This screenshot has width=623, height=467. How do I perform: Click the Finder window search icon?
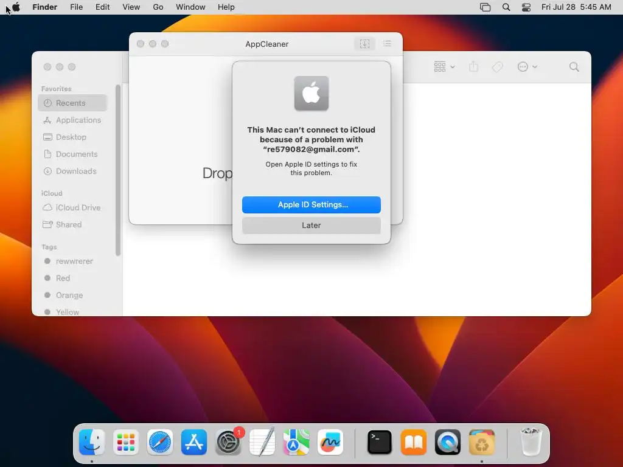[574, 67]
